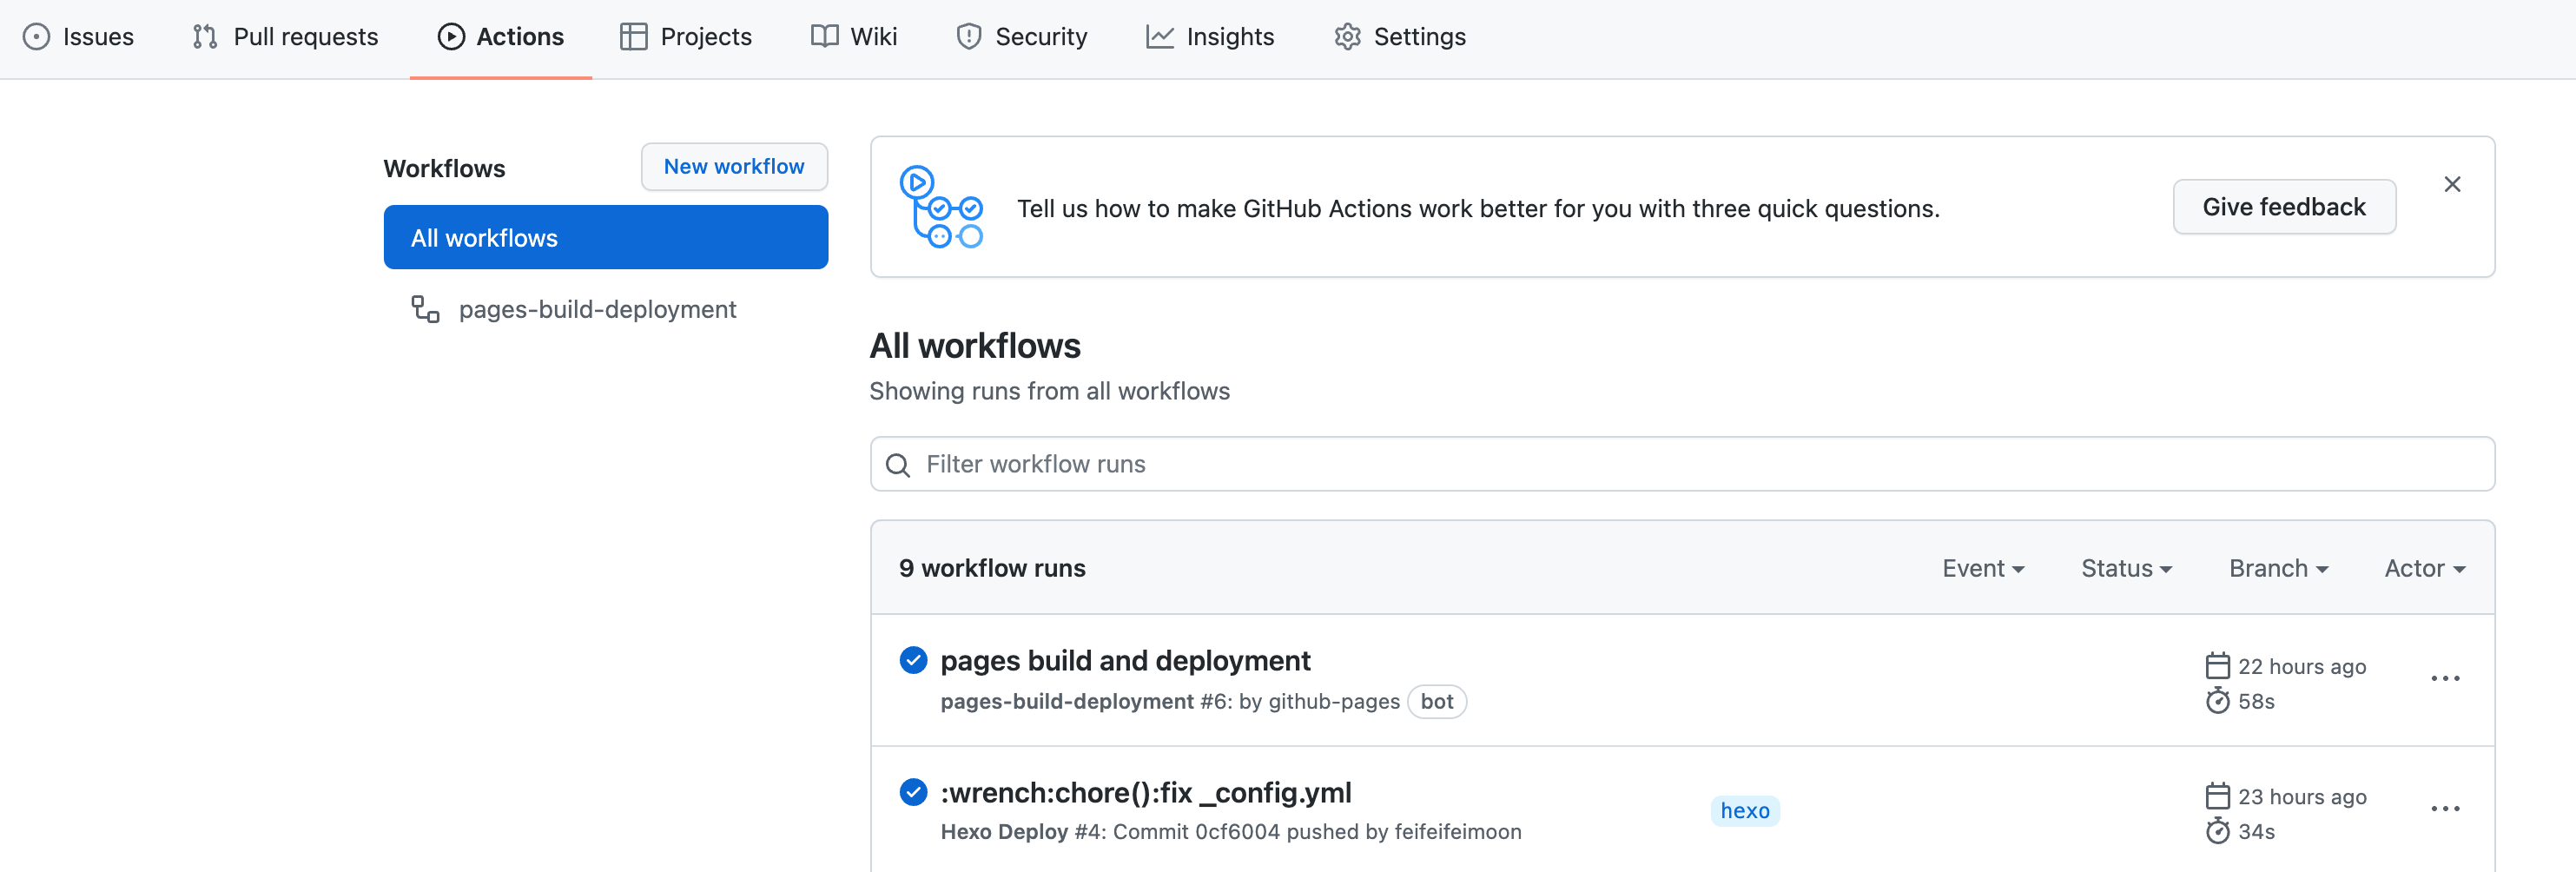The width and height of the screenshot is (2576, 872).
Task: Click the success checkmark on pages build run
Action: pos(912,660)
